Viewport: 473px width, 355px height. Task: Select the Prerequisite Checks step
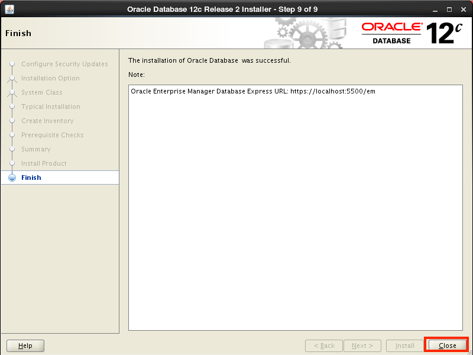pos(53,135)
